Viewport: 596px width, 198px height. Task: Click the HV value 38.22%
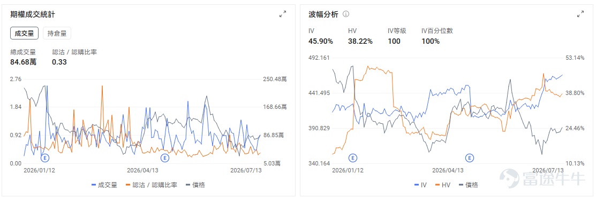(x=360, y=41)
